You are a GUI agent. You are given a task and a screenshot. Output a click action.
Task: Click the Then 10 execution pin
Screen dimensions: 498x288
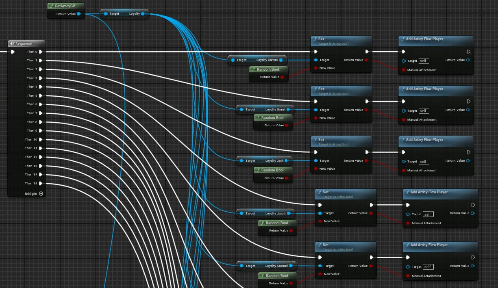[x=41, y=139]
